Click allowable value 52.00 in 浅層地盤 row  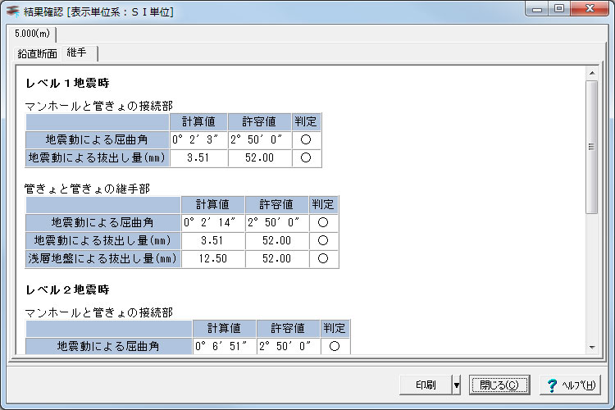277,258
